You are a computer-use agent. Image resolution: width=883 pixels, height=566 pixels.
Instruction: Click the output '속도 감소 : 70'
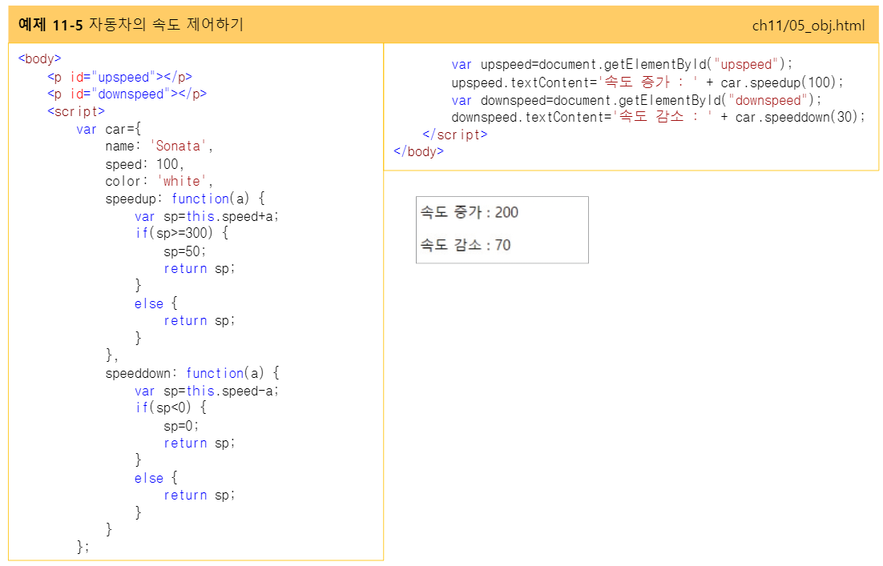(x=466, y=245)
